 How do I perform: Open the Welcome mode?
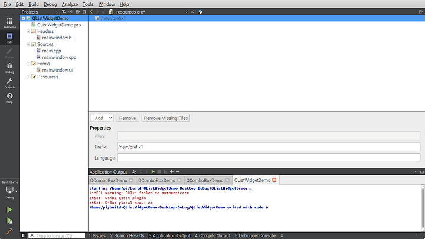[10, 23]
